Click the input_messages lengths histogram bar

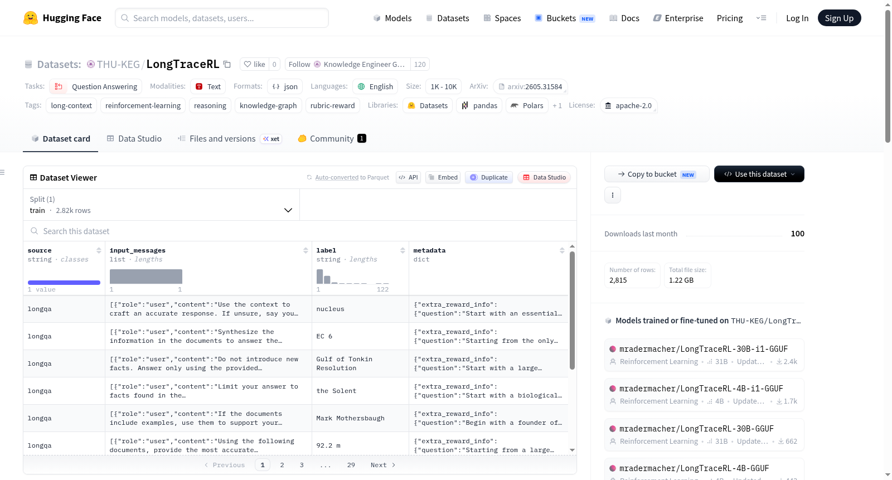pyautogui.click(x=146, y=277)
